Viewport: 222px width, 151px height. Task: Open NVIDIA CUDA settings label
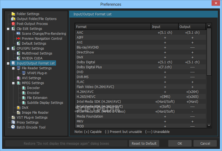pyautogui.click(x=32, y=58)
